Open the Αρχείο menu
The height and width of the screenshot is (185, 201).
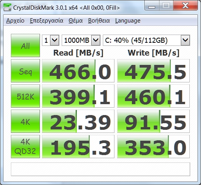(15, 21)
